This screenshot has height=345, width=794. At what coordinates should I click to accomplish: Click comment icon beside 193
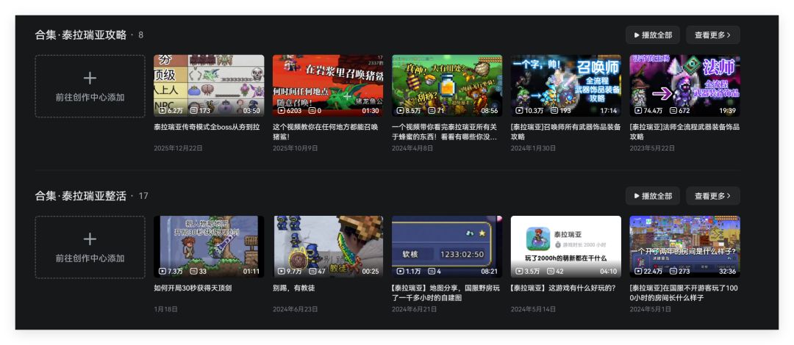pyautogui.click(x=554, y=110)
